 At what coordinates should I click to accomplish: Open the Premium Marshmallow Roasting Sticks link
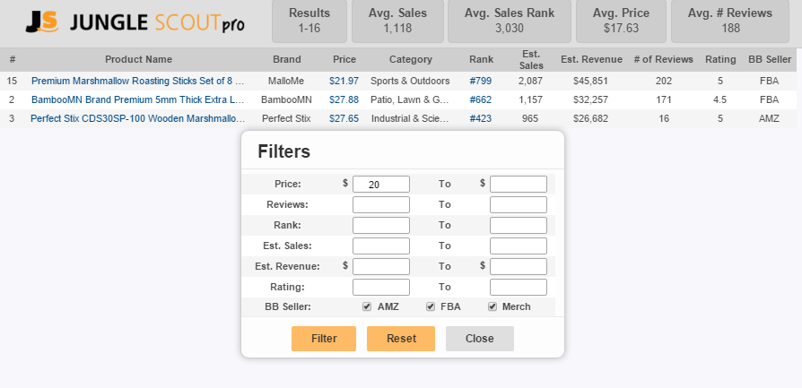point(137,81)
